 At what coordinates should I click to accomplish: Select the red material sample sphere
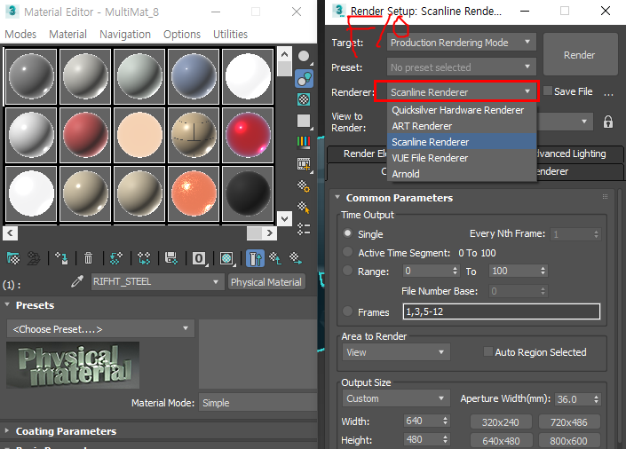tap(85, 135)
